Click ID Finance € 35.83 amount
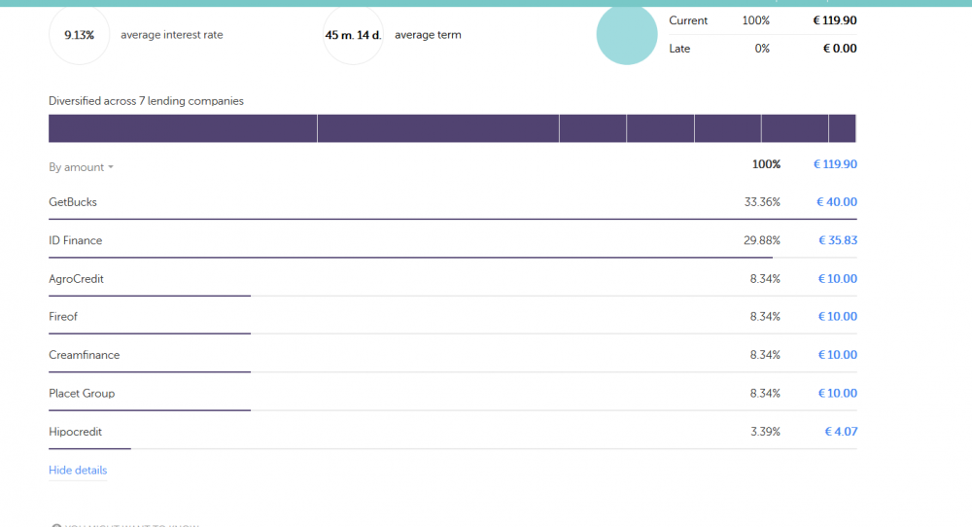 pyautogui.click(x=837, y=240)
